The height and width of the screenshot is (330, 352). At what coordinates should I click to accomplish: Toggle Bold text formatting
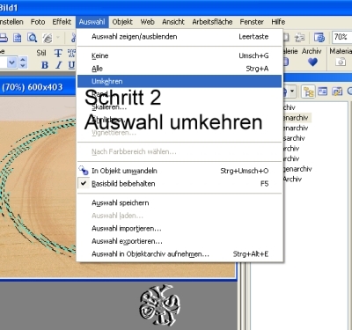[45, 65]
